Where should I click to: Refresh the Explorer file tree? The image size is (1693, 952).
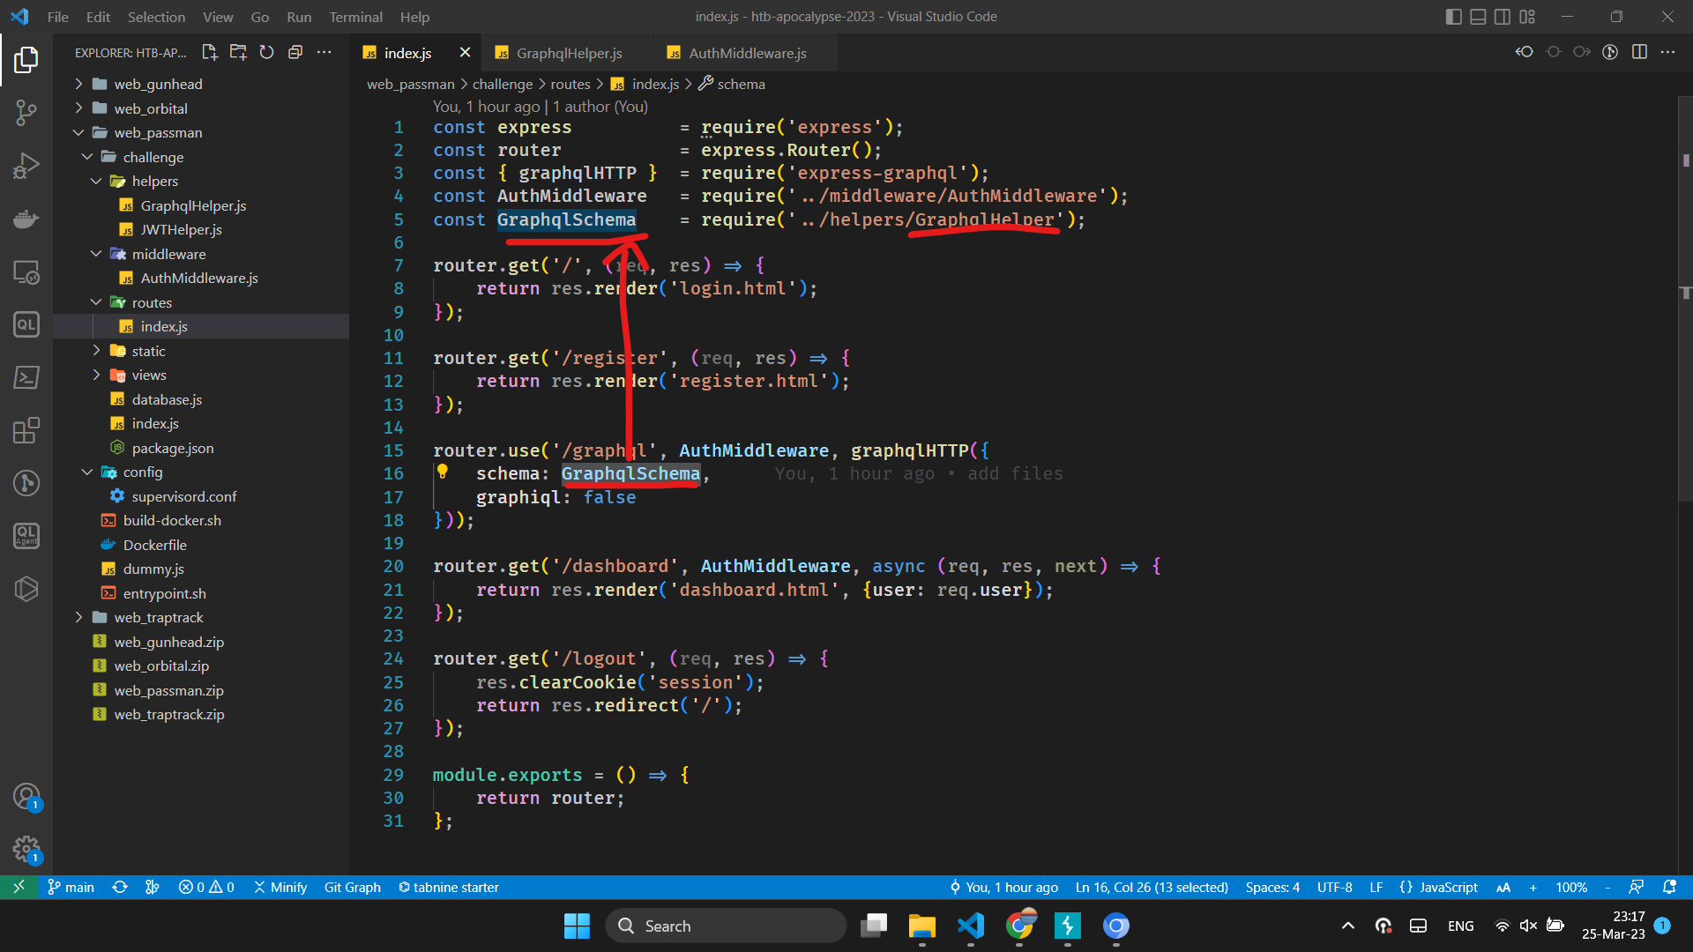266,53
